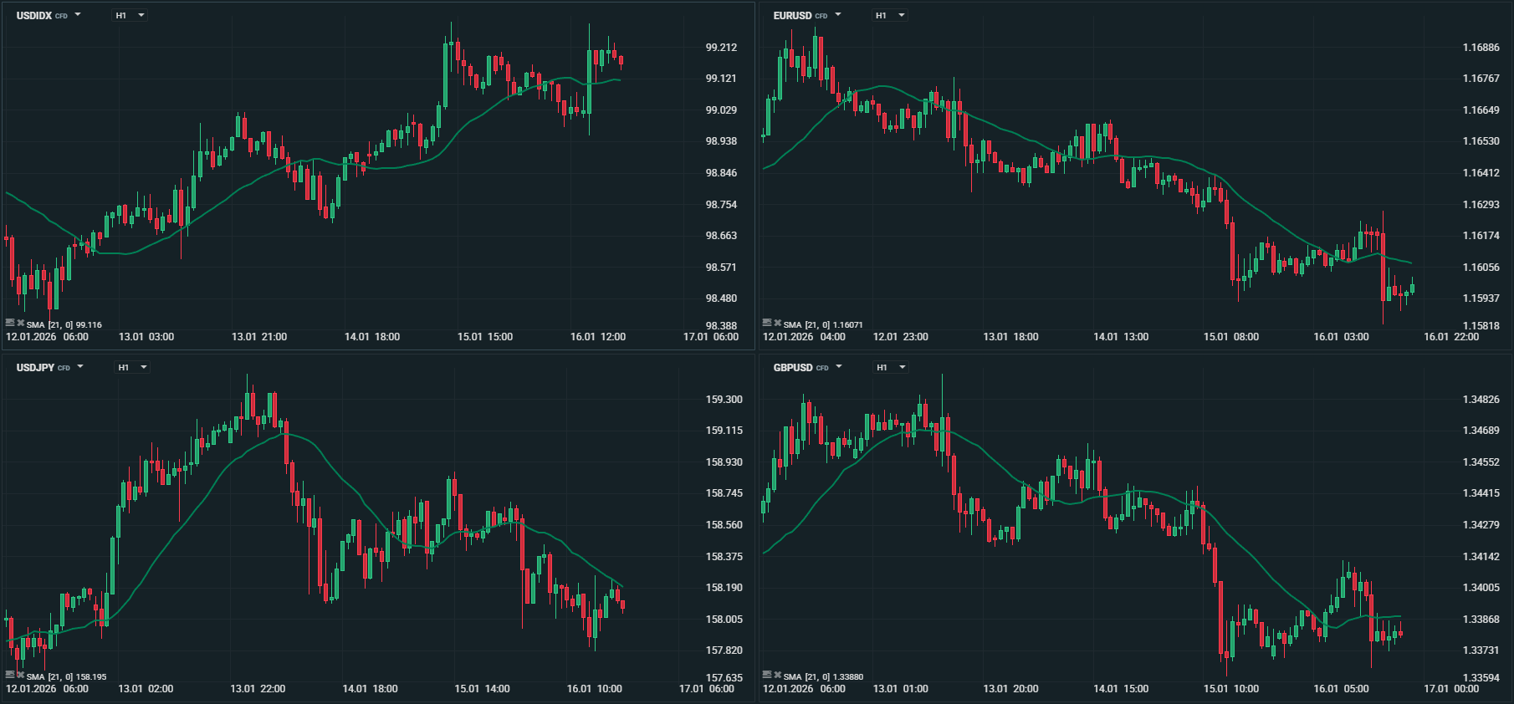Expand the USDJPY symbol selector dropdown

[x=80, y=367]
